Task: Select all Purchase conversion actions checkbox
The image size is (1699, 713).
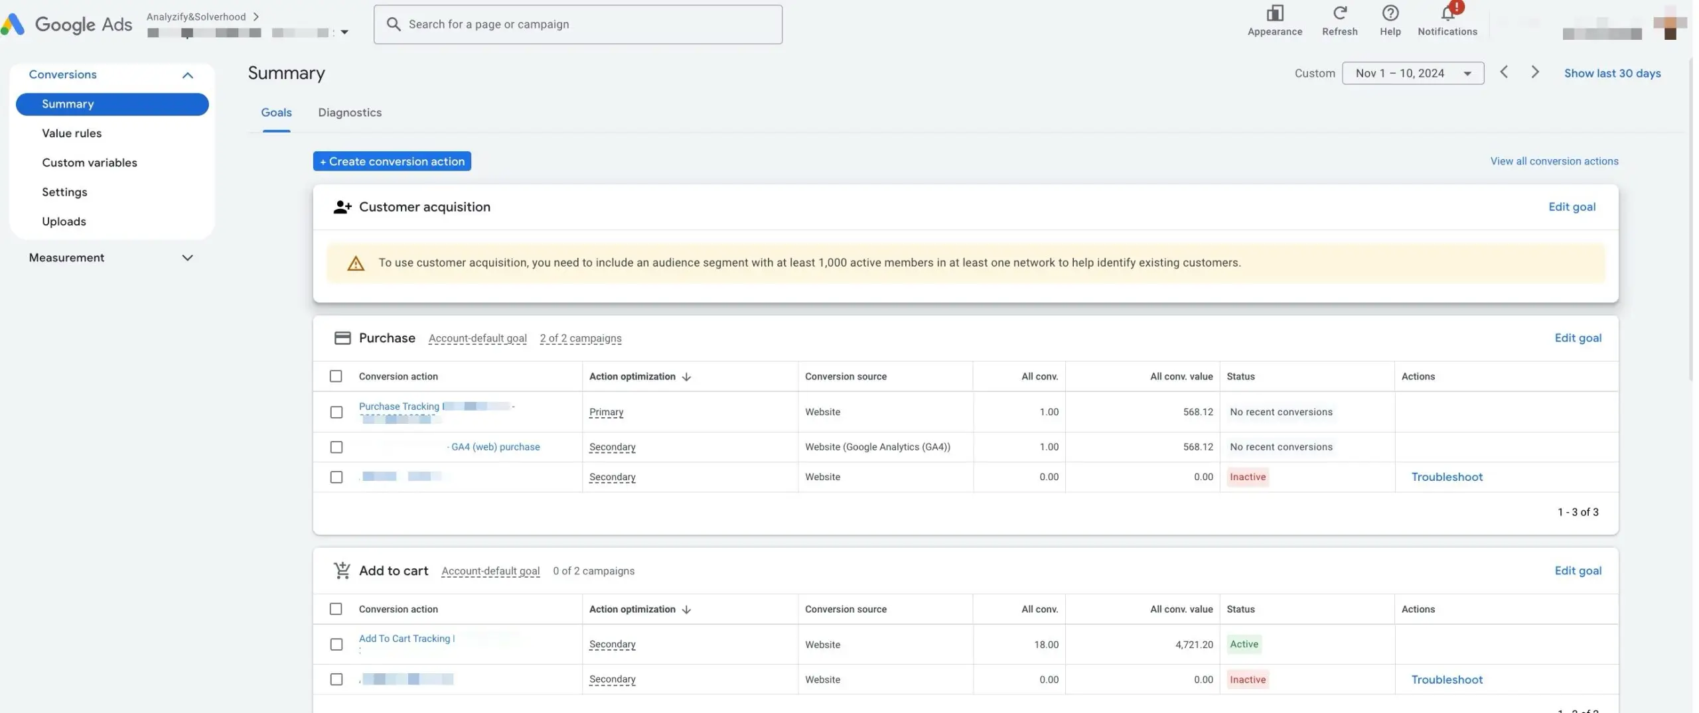Action: point(336,376)
